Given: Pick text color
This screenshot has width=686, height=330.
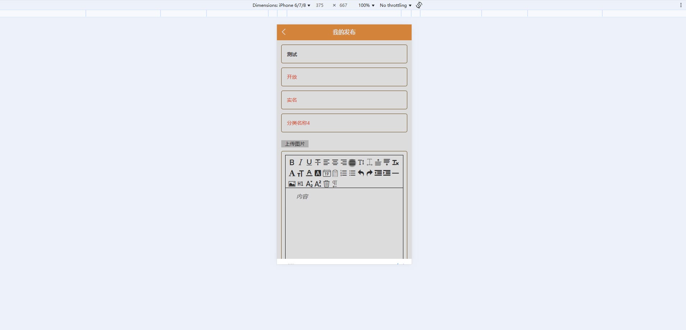Looking at the screenshot, I should coord(309,173).
